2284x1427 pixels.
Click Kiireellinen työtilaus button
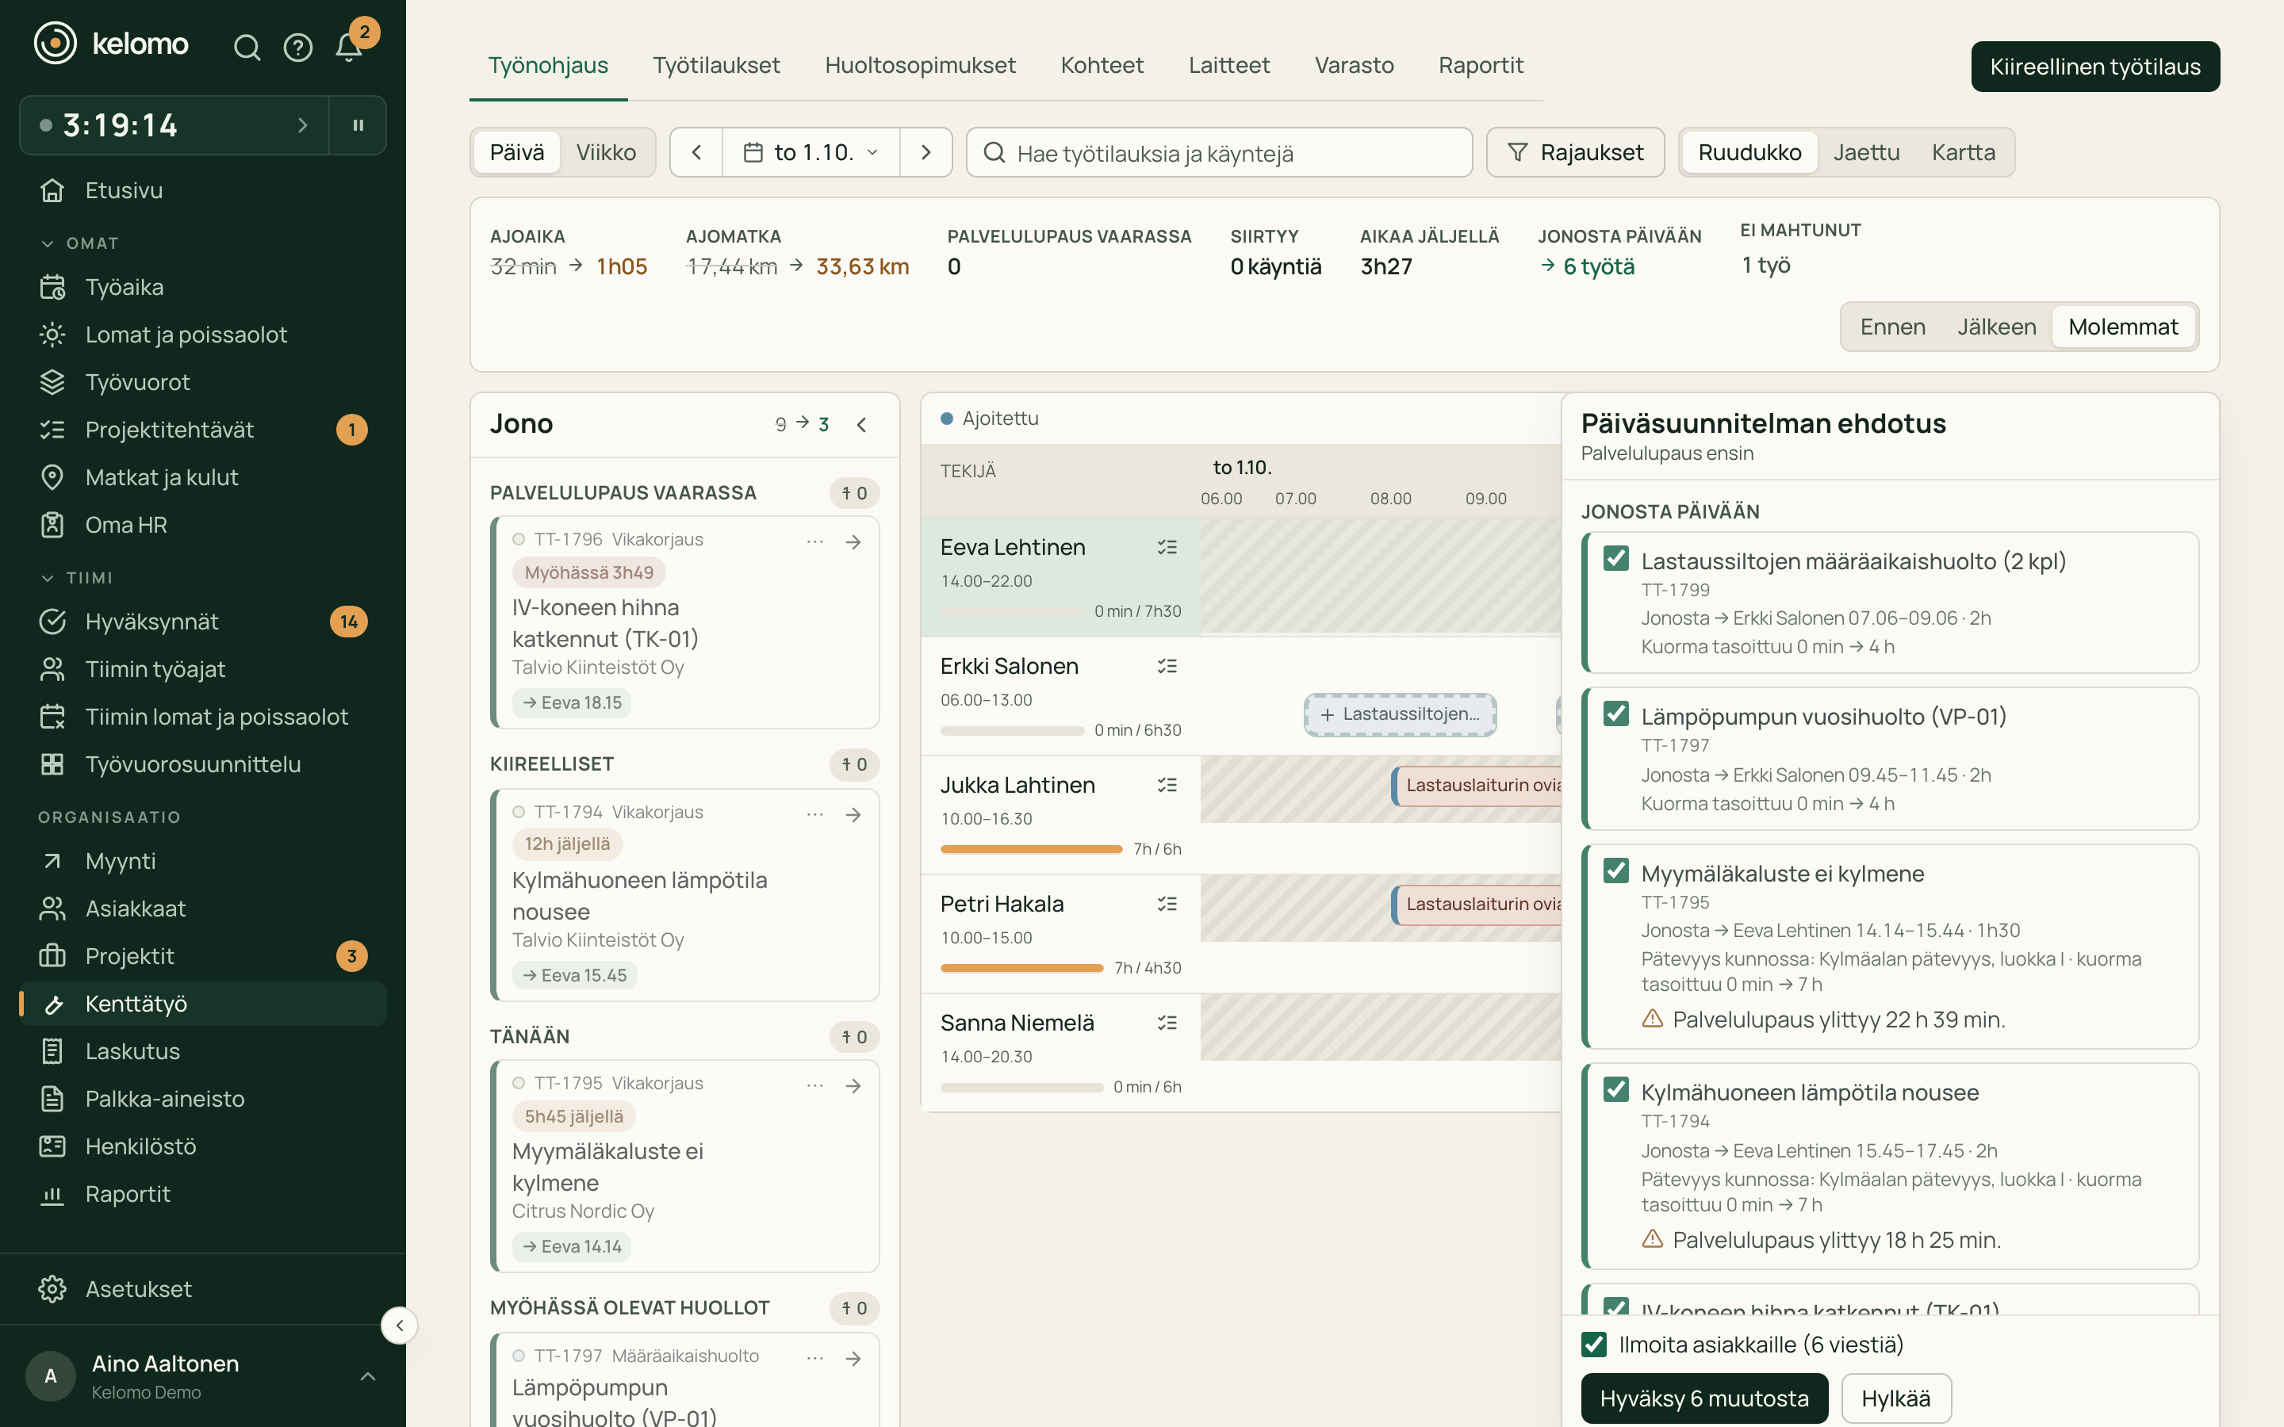tap(2095, 66)
